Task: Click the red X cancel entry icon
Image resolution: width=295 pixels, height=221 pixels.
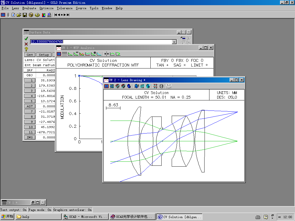Action: pos(26,44)
